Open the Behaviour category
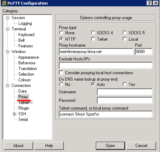The image size is (160, 152). click(x=27, y=63)
